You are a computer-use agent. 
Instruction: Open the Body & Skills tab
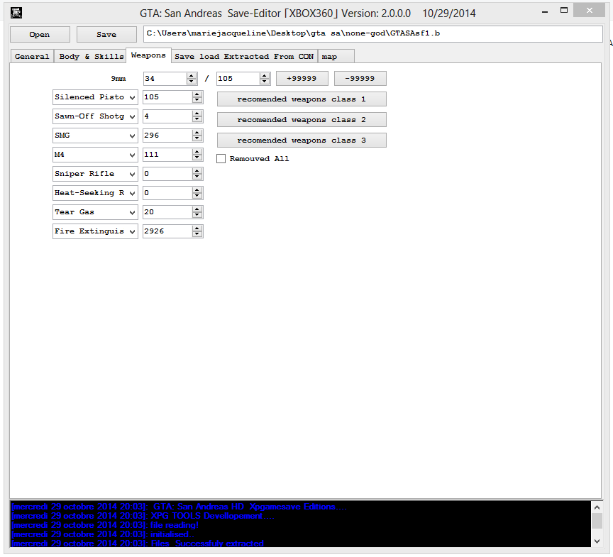point(91,56)
